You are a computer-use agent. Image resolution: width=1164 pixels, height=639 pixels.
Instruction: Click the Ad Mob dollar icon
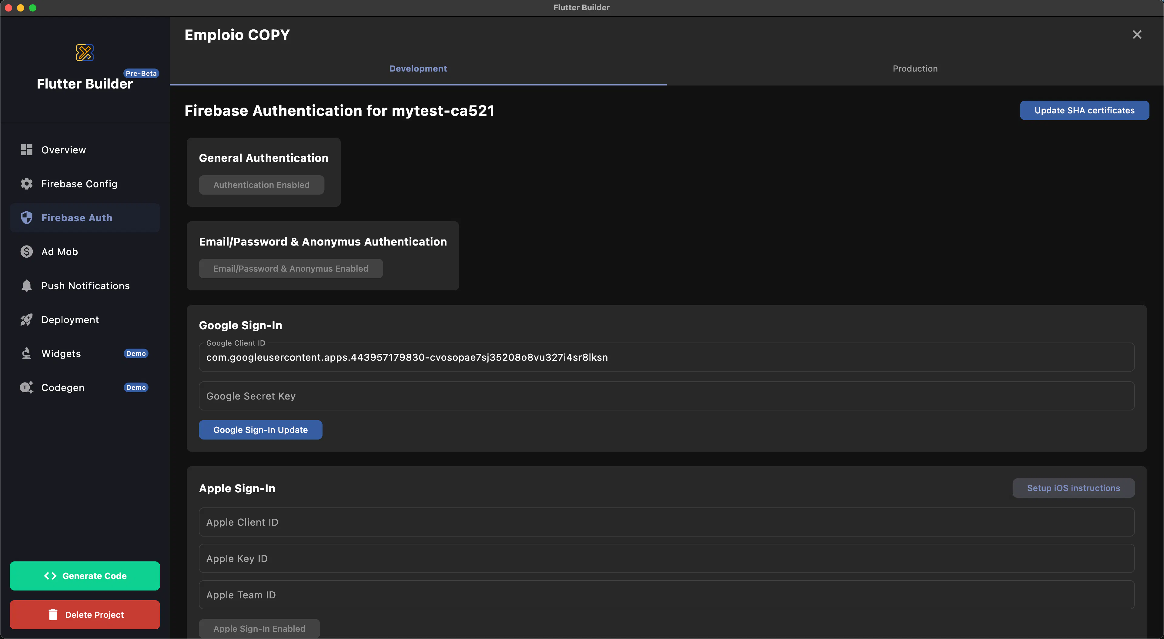[27, 251]
